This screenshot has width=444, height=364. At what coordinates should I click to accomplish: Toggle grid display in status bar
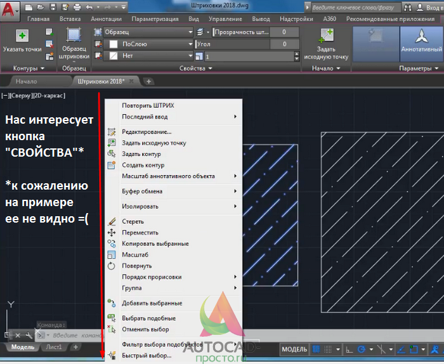pyautogui.click(x=316, y=349)
